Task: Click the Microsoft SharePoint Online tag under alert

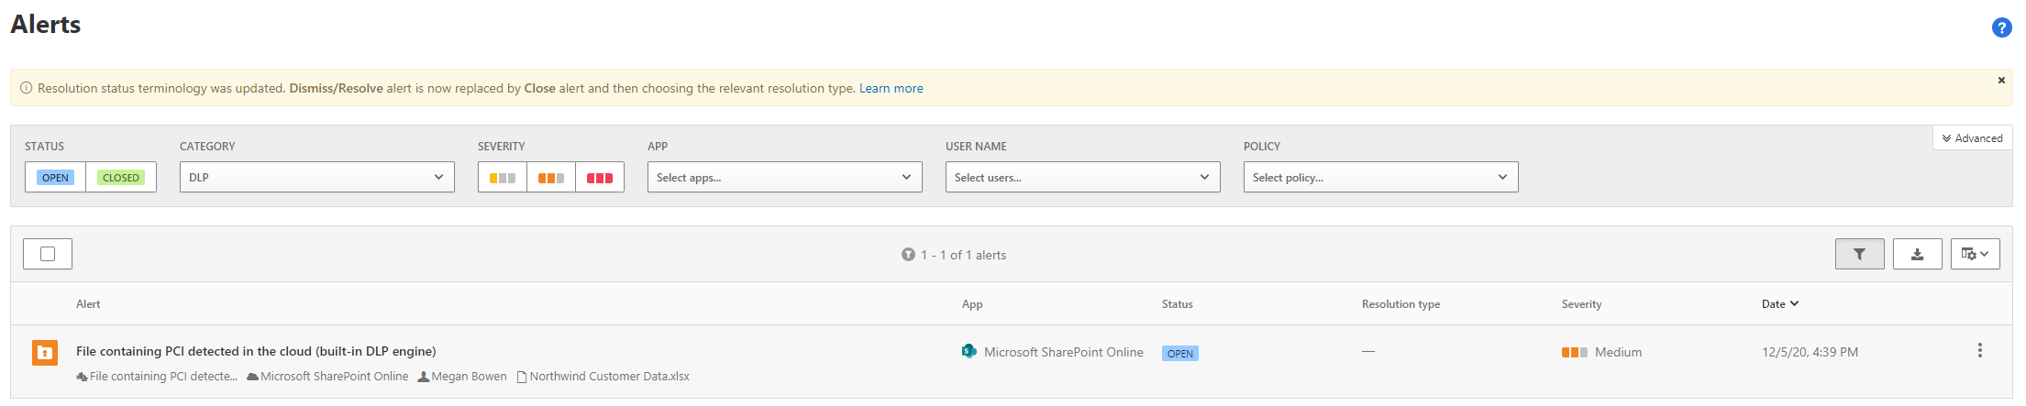Action: [x=327, y=377]
